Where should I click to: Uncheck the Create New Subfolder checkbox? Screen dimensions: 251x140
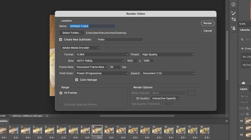tap(60, 40)
